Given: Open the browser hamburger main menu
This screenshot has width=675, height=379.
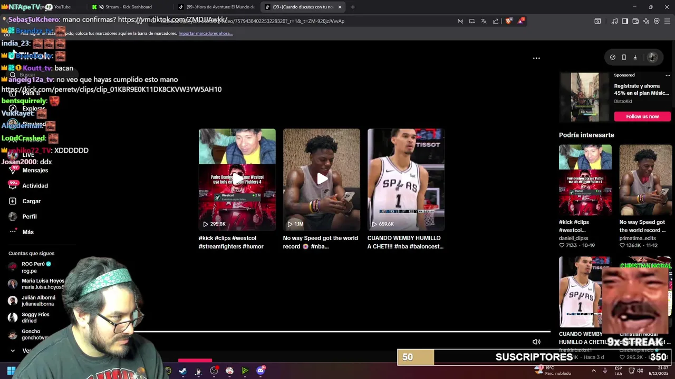Looking at the screenshot, I should [x=668, y=21].
